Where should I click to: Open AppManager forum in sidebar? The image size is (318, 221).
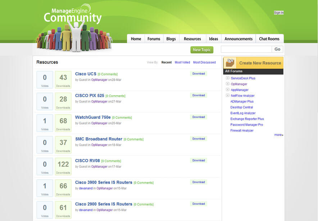click(240, 90)
